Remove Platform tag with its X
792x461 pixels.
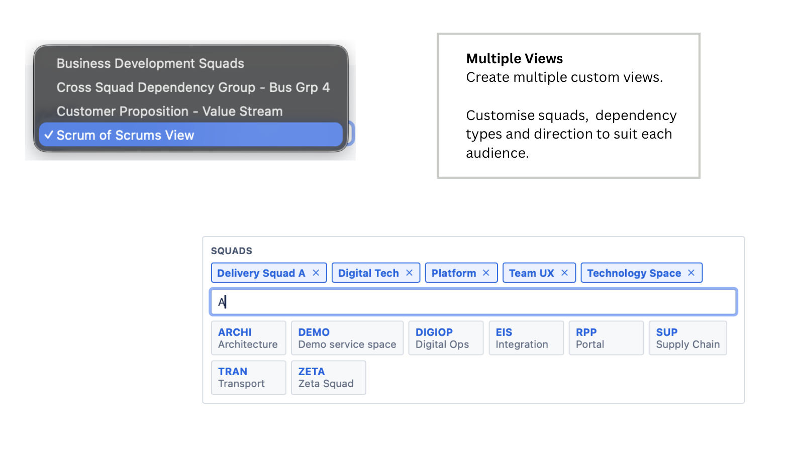[x=486, y=273]
